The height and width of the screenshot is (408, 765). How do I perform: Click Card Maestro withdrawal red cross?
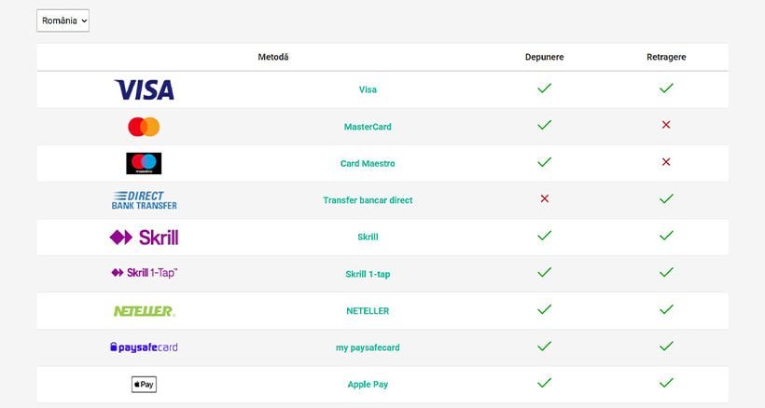tap(666, 162)
